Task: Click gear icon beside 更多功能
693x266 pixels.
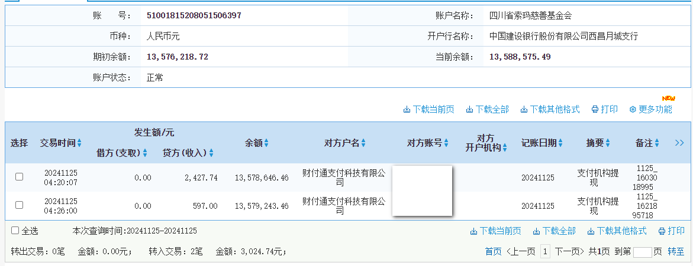Action: 633,110
